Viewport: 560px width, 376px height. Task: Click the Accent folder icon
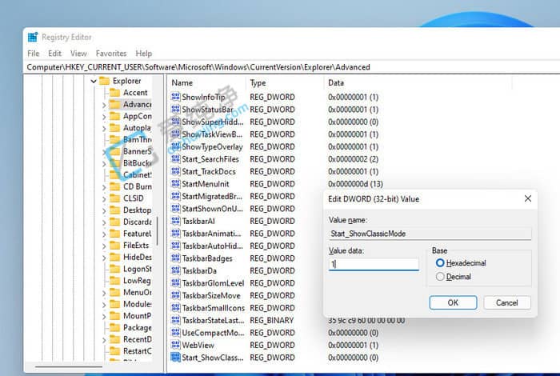[x=114, y=93]
